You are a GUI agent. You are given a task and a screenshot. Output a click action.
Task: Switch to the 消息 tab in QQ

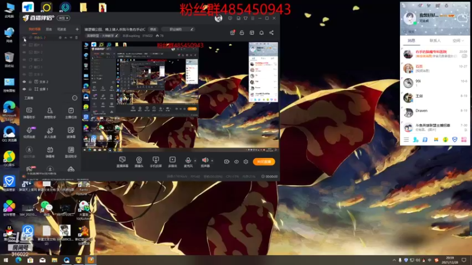[411, 41]
